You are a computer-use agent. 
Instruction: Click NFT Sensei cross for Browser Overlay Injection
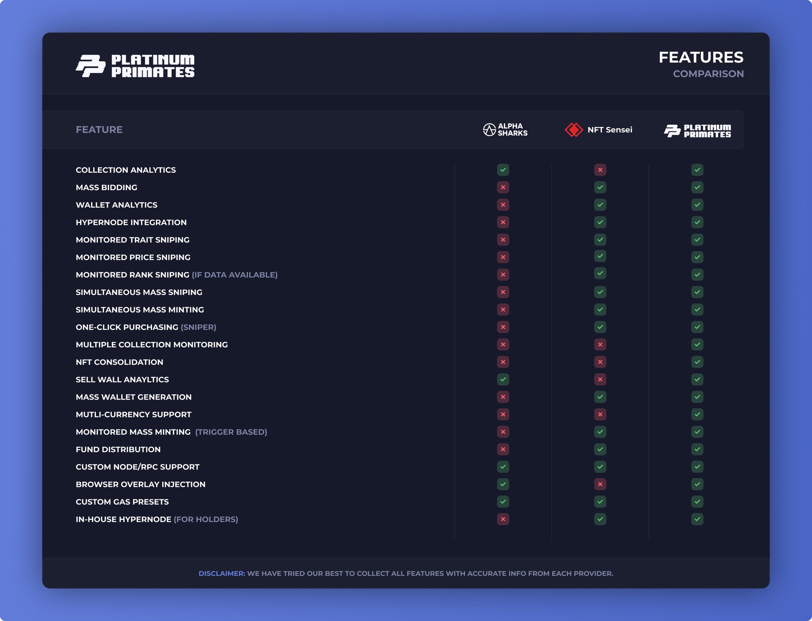pyautogui.click(x=600, y=484)
